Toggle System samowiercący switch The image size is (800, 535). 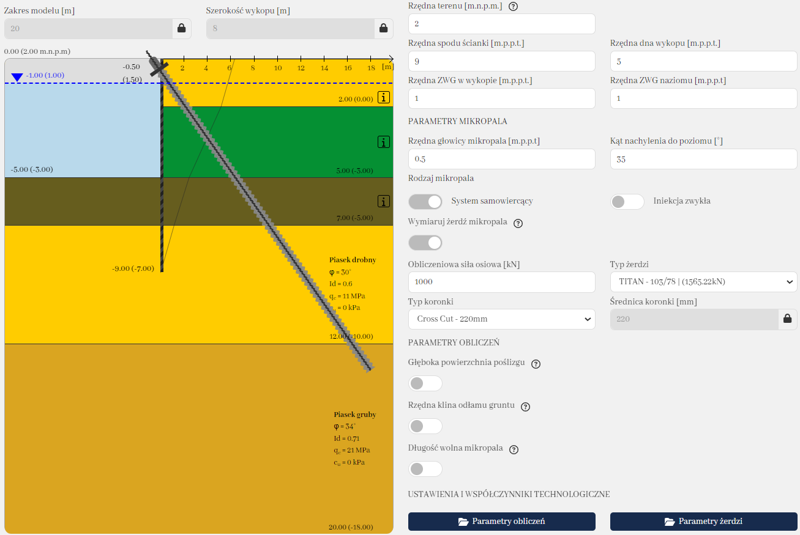click(x=425, y=202)
